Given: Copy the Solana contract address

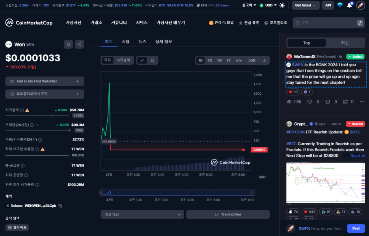Looking at the screenshot, I should click(x=60, y=206).
